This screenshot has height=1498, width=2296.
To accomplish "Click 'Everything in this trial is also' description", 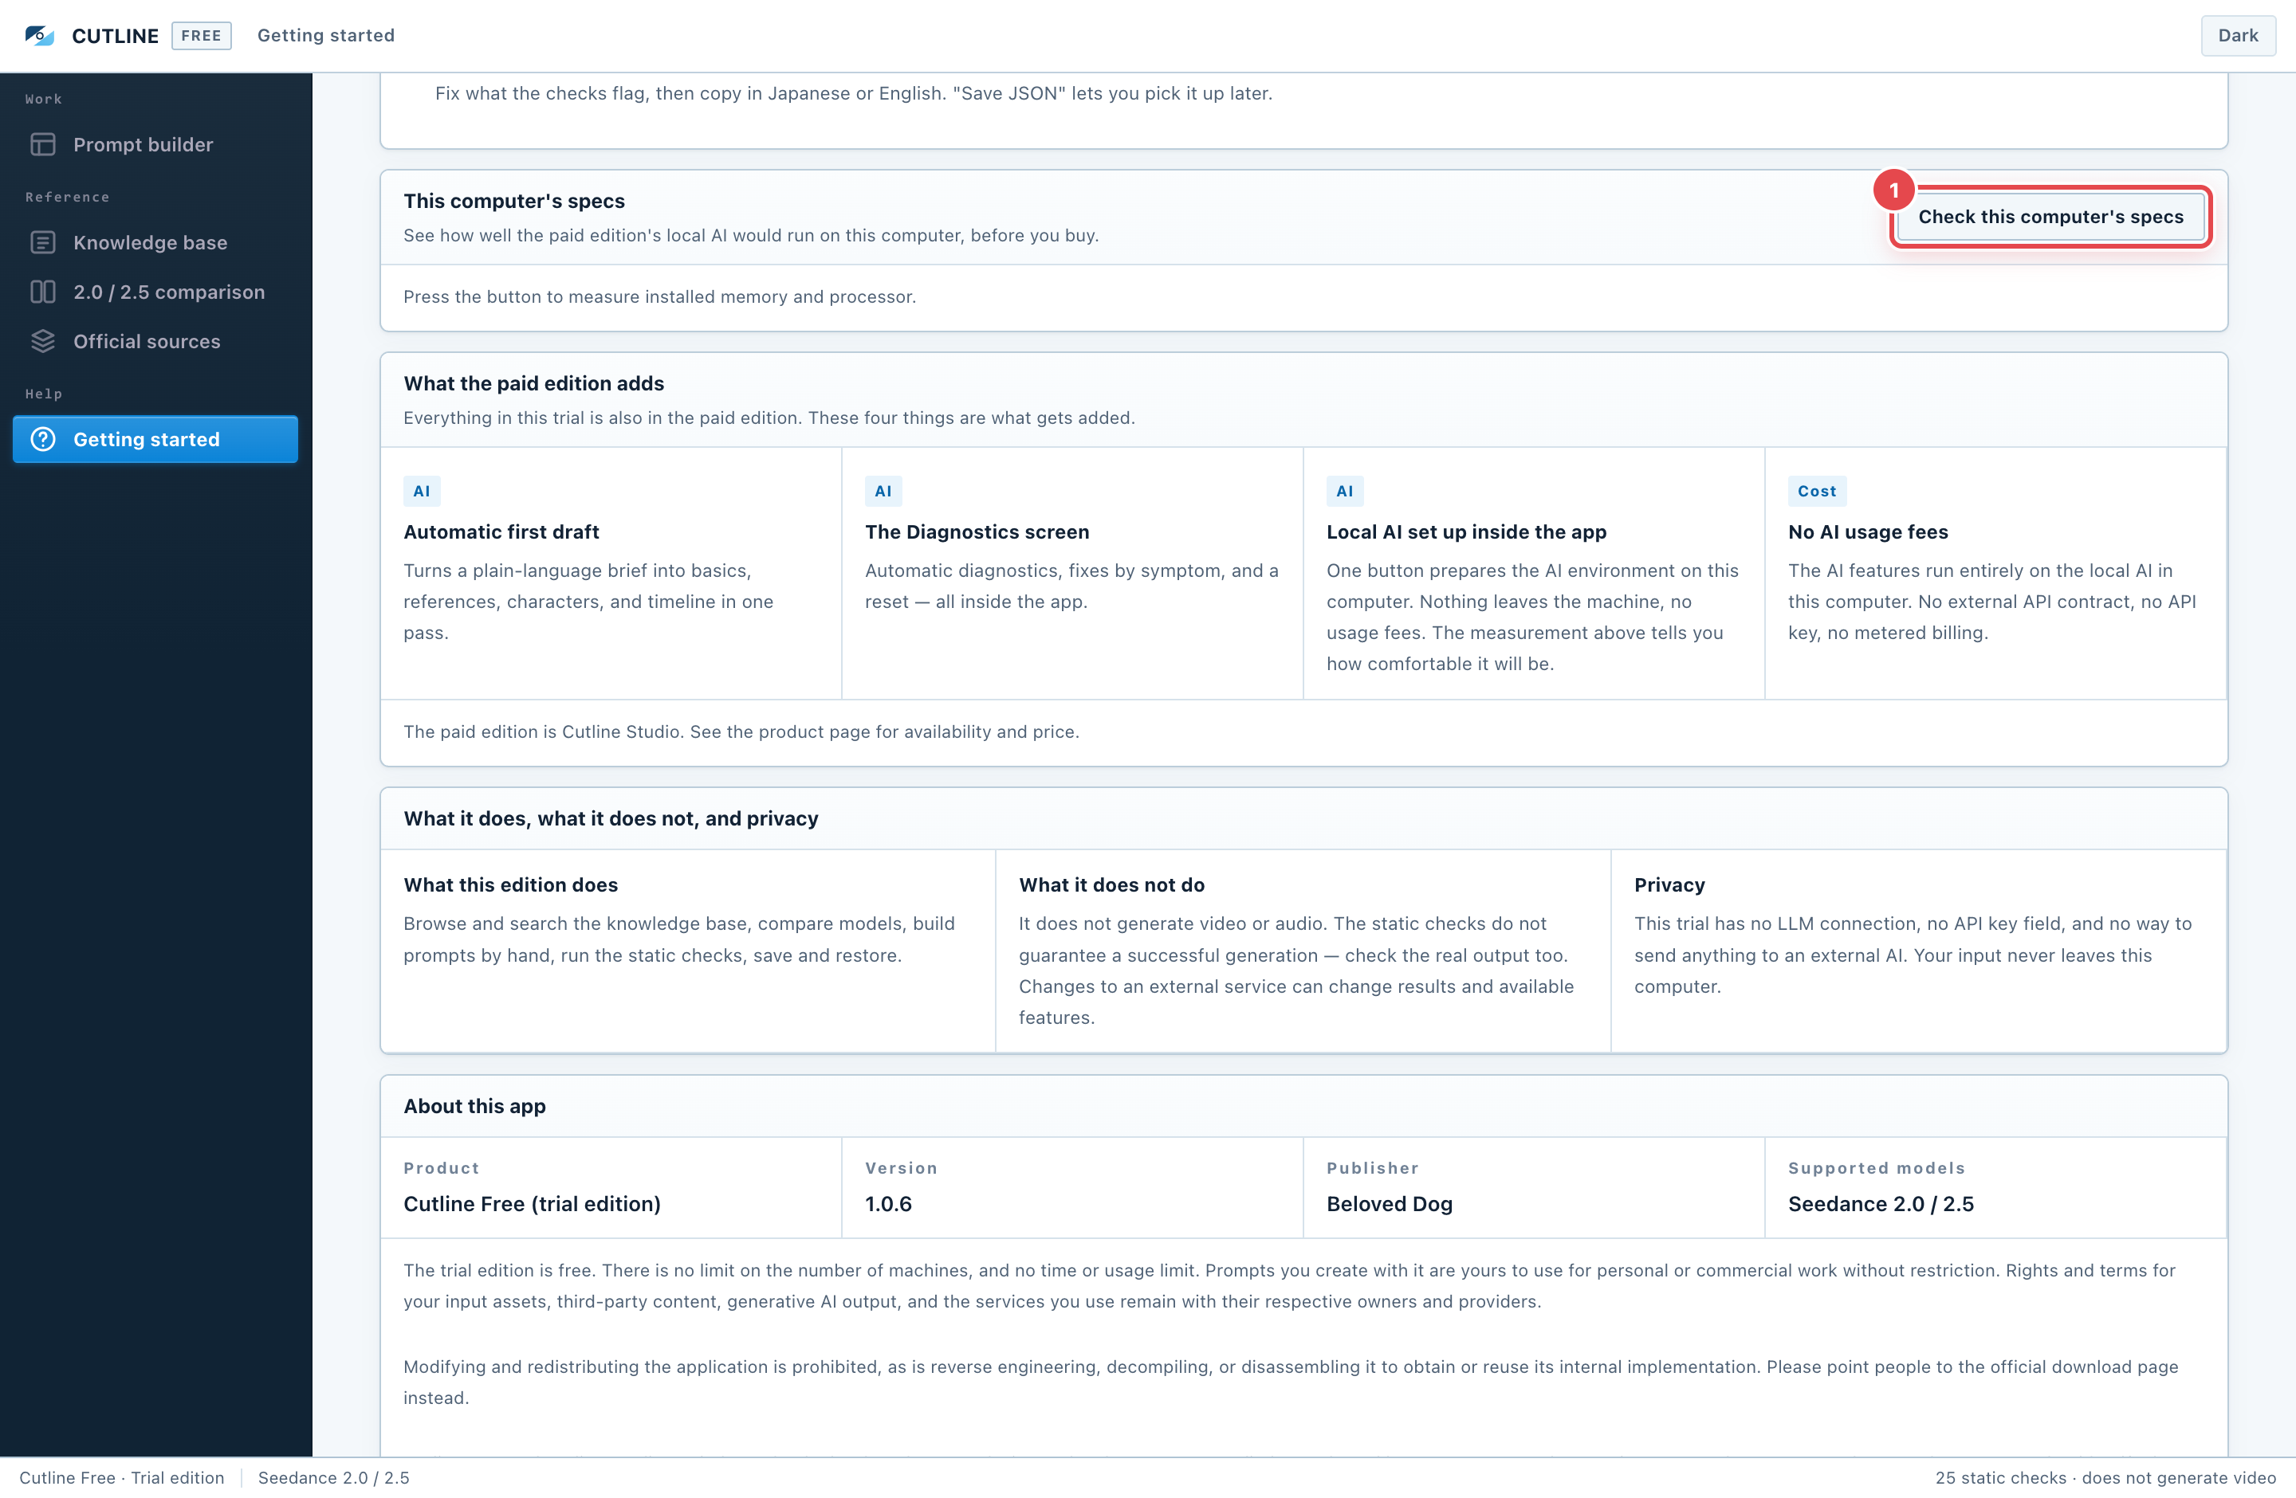I will 769,418.
